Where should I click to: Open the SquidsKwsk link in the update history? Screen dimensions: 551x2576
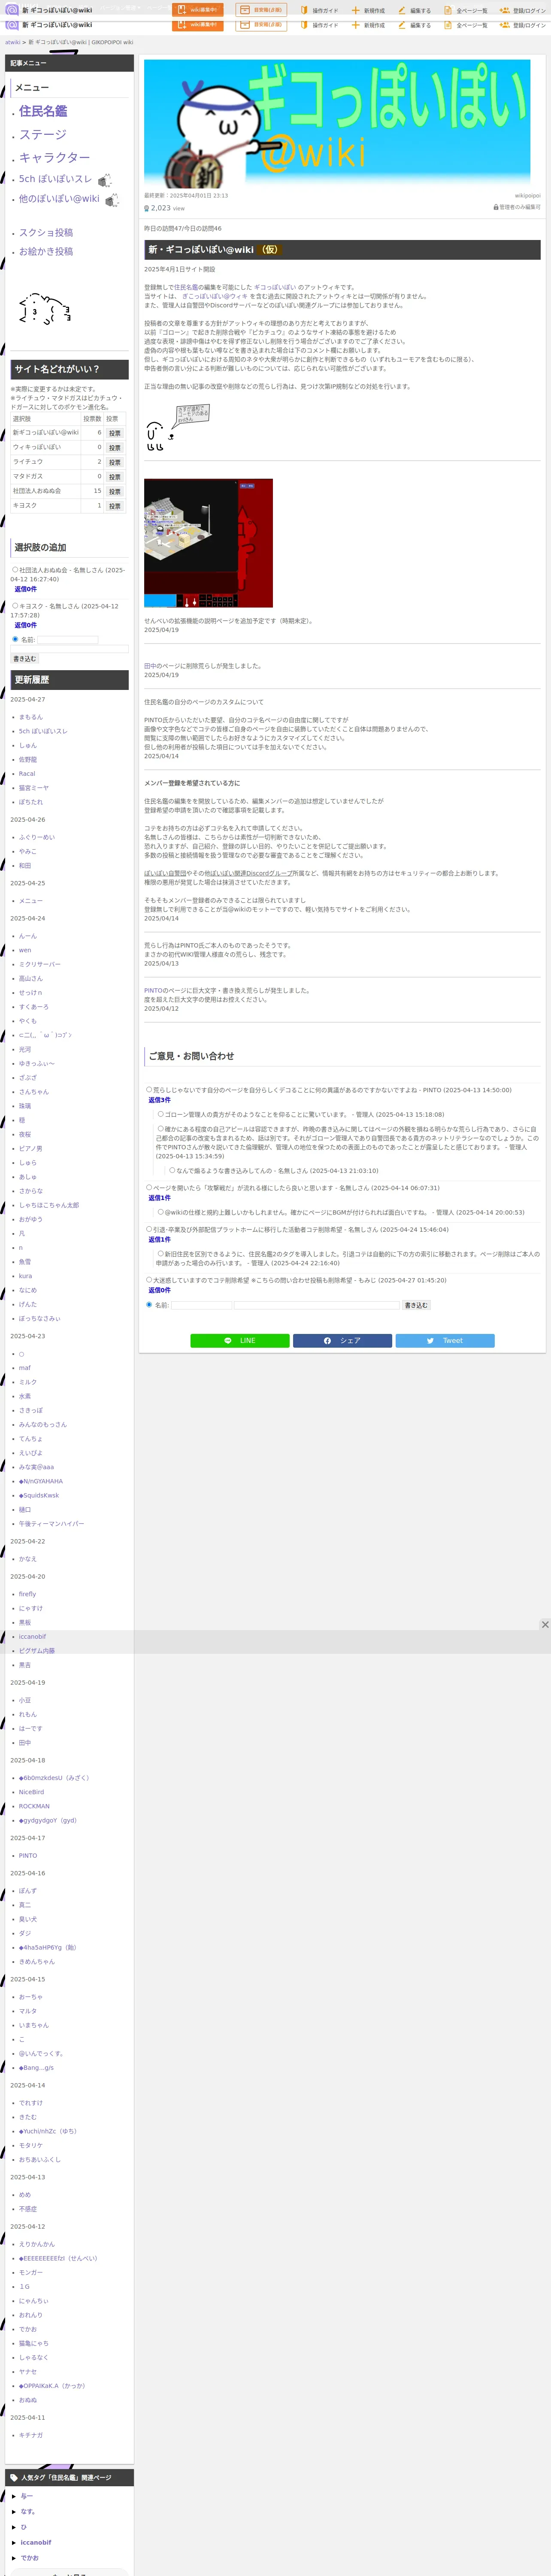(x=39, y=1495)
